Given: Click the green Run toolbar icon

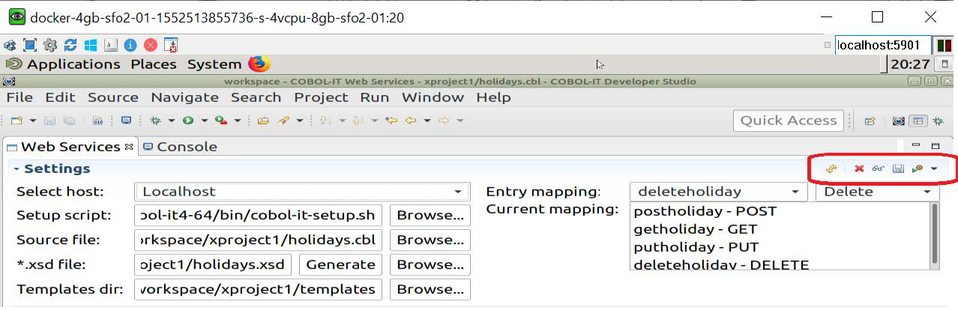Looking at the screenshot, I should [x=187, y=120].
